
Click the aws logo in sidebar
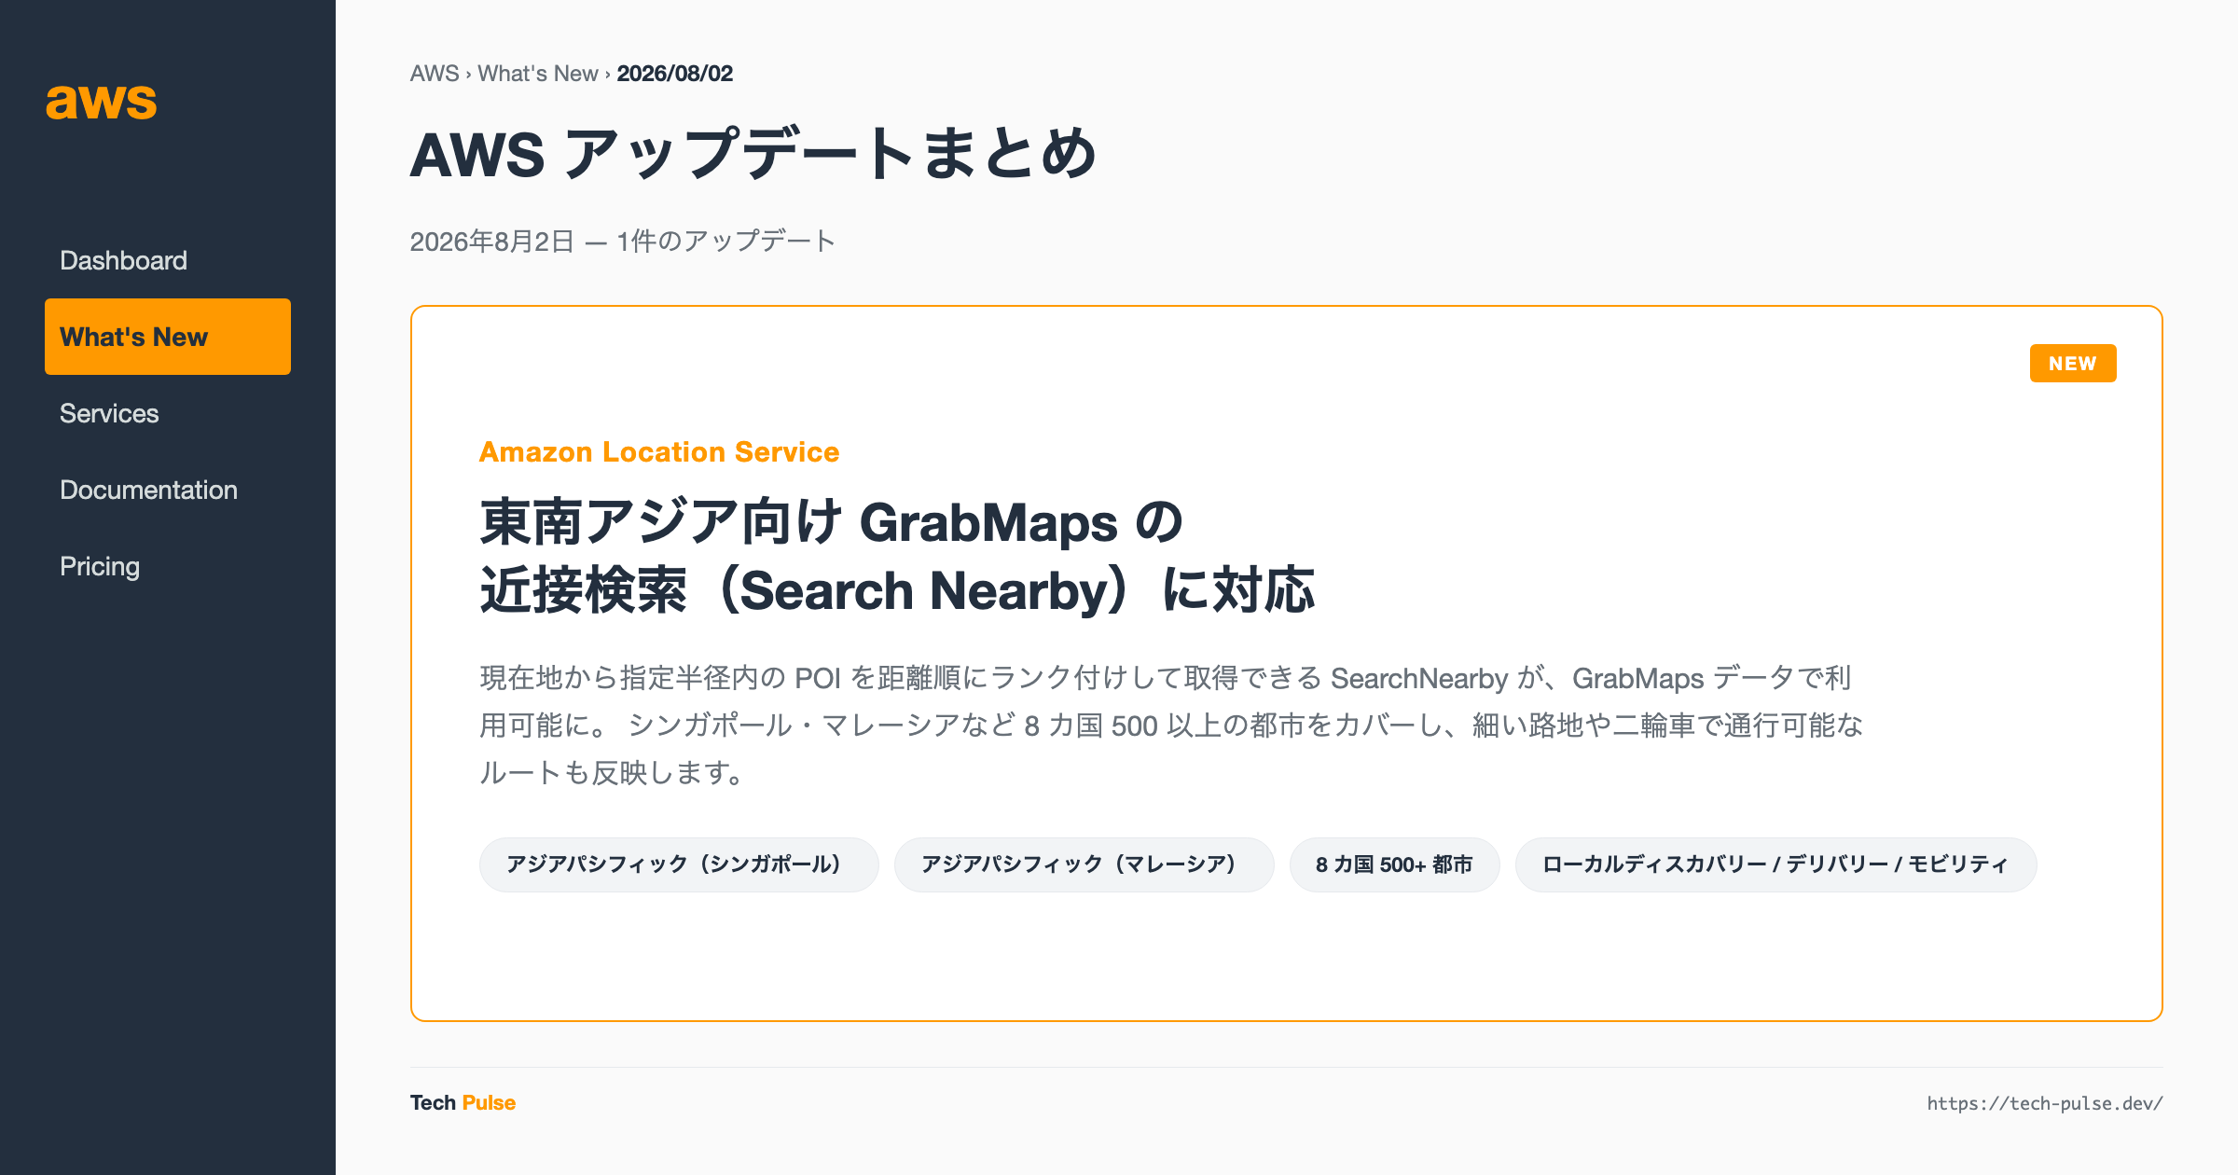(x=102, y=101)
